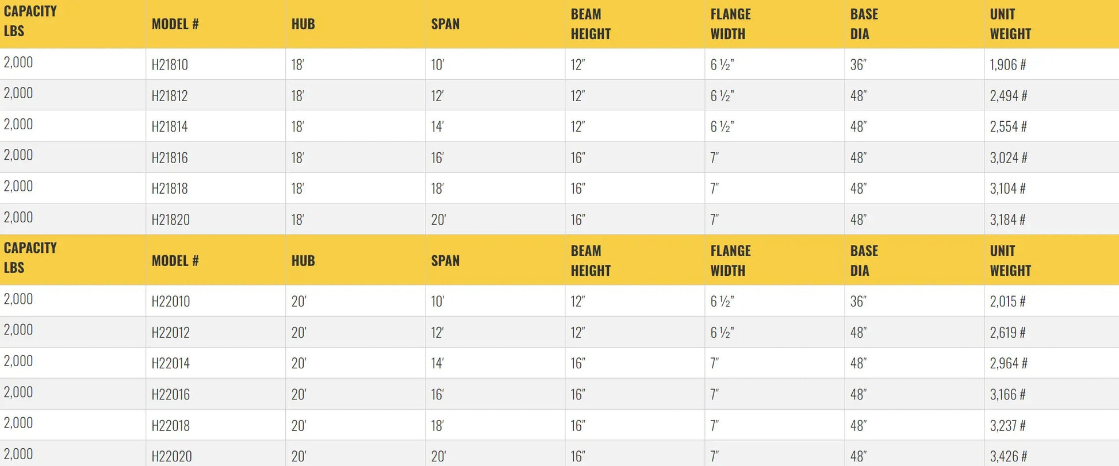Select the 3,184 # unit weight cell
Image resolution: width=1119 pixels, height=466 pixels.
1007,219
